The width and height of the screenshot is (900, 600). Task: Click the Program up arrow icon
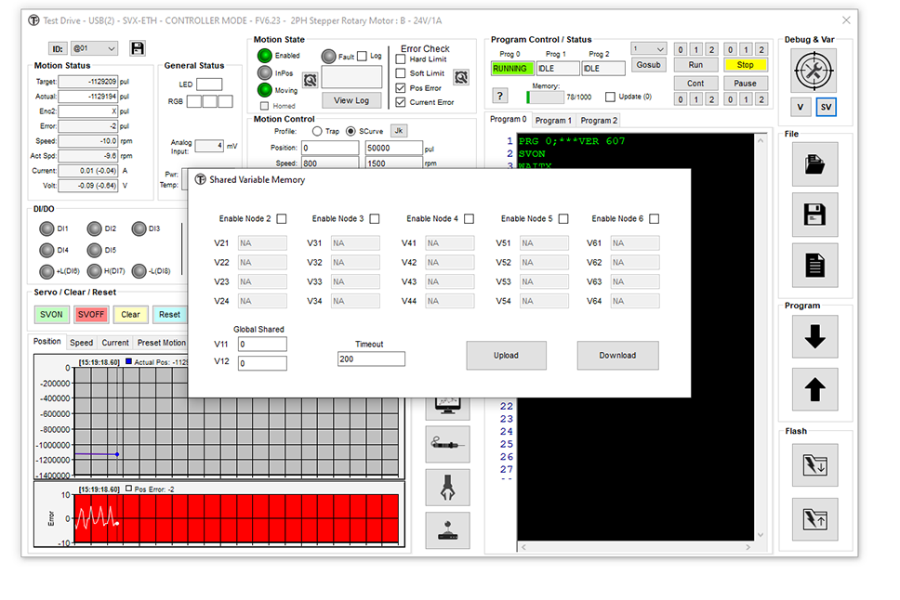click(x=814, y=390)
